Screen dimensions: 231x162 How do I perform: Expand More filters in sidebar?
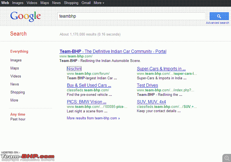coord(14,100)
